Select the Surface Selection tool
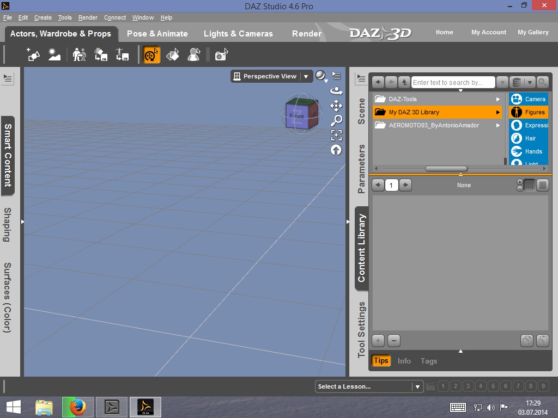This screenshot has width=558, height=418. 173,55
